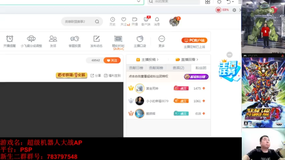This screenshot has width=285, height=160.
Task: Open browser grid apps icon
Action: tap(208, 2)
